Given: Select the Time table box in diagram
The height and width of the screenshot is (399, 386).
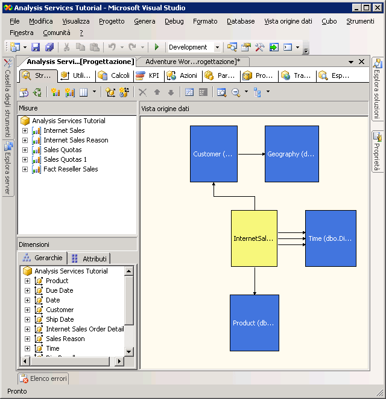Looking at the screenshot, I should pos(331,238).
